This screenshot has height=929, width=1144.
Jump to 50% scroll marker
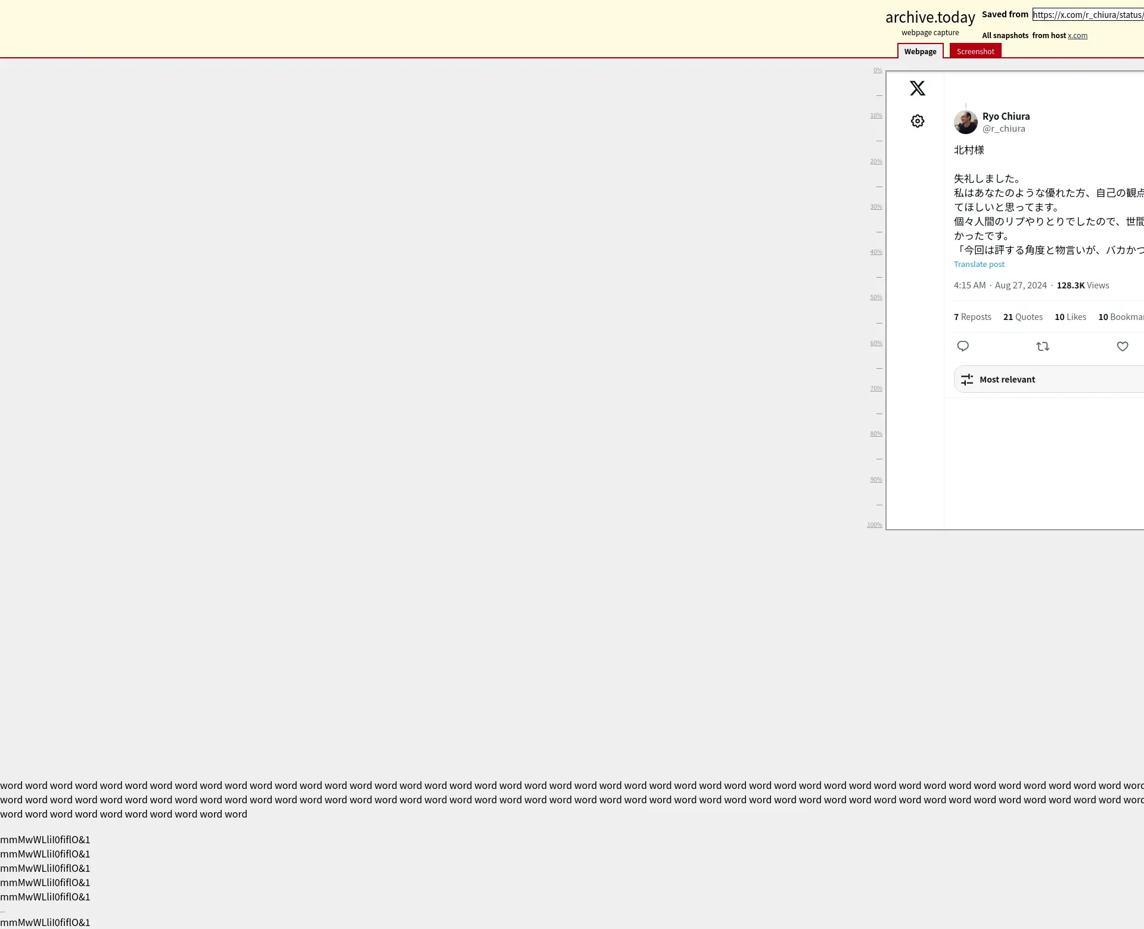(875, 297)
